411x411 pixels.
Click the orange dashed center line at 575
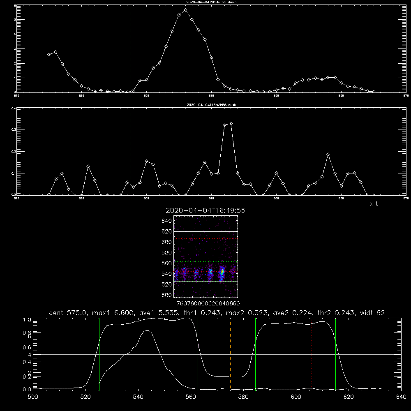231,354
